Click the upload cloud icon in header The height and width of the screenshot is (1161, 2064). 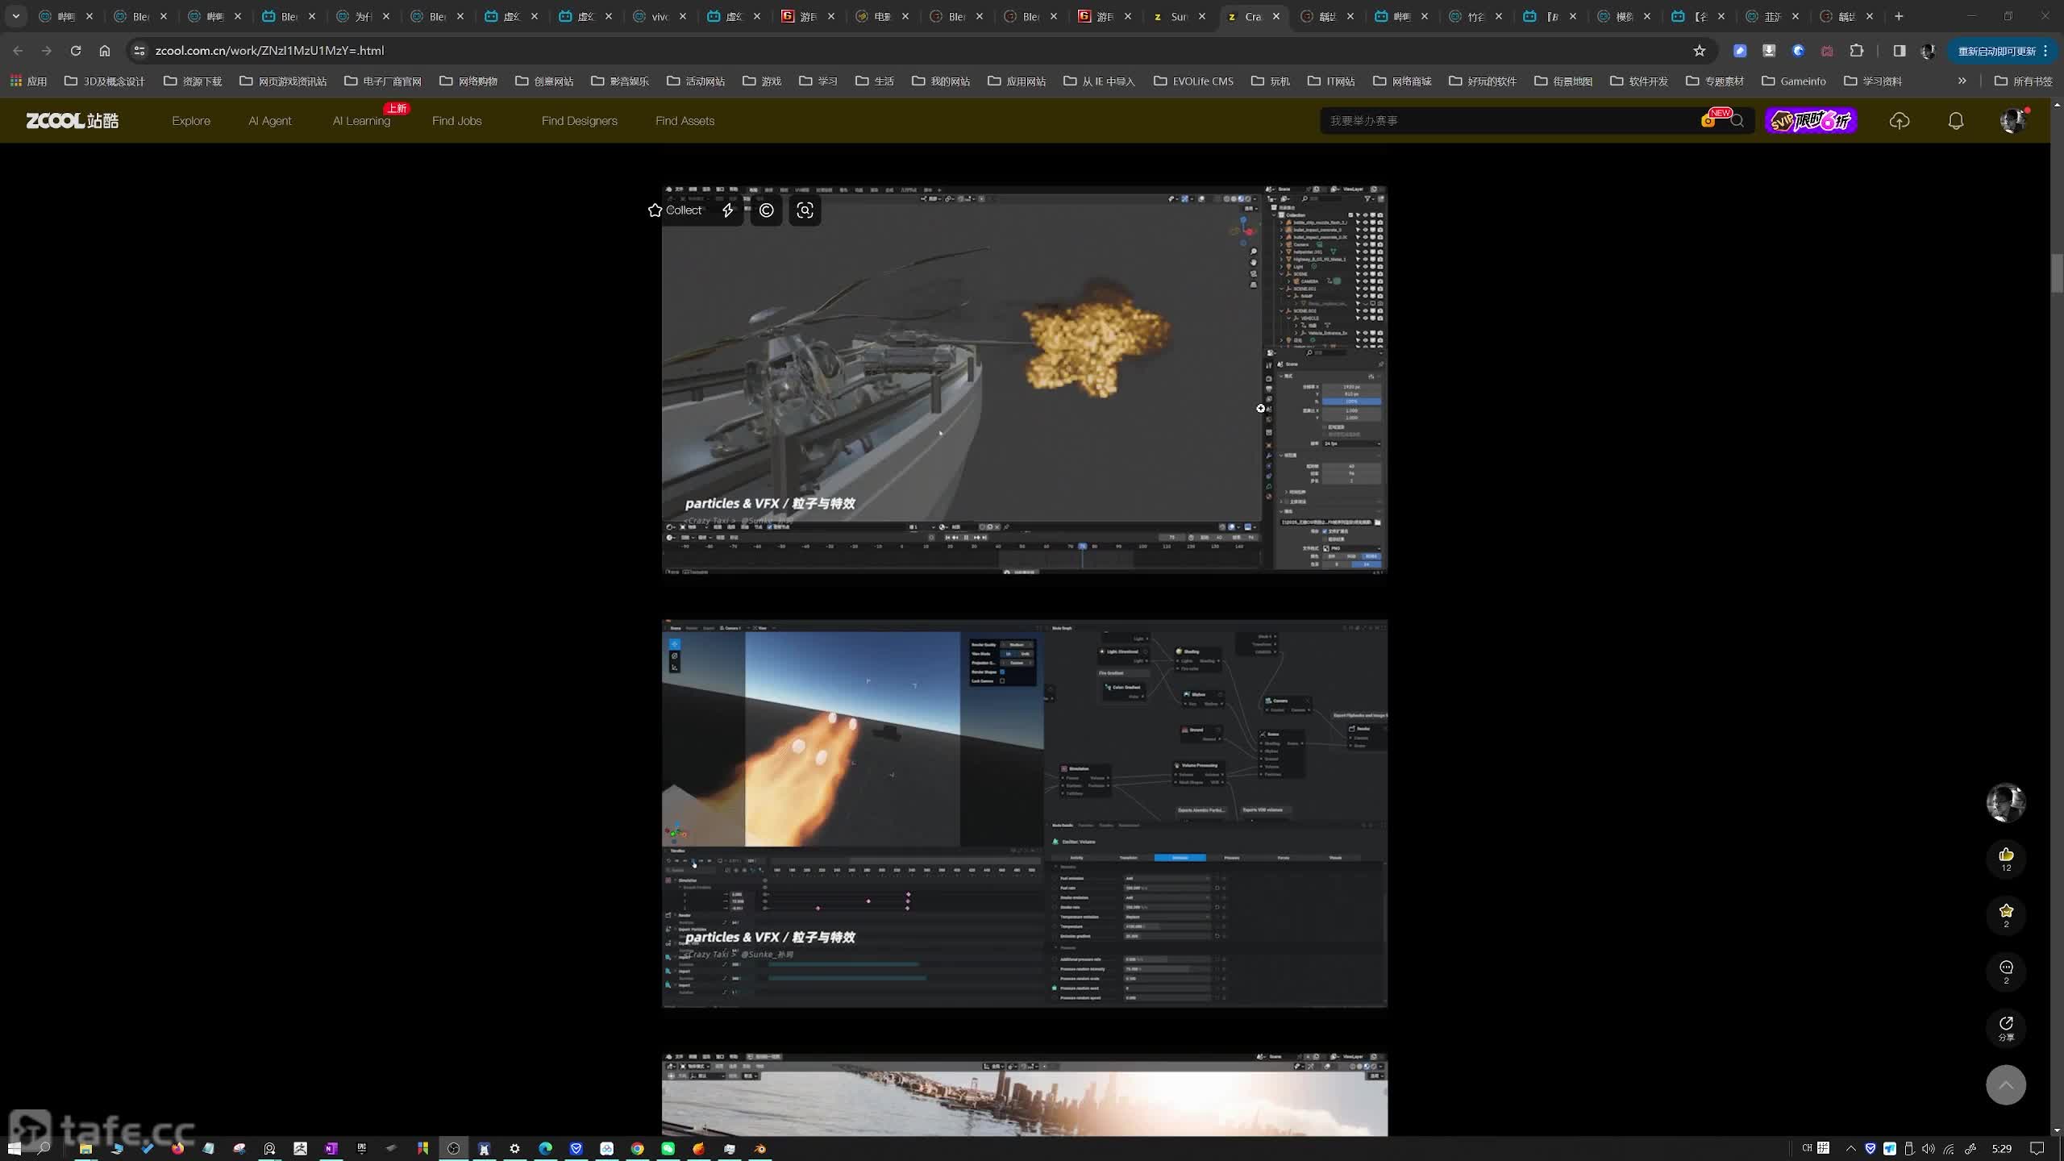click(x=1900, y=121)
